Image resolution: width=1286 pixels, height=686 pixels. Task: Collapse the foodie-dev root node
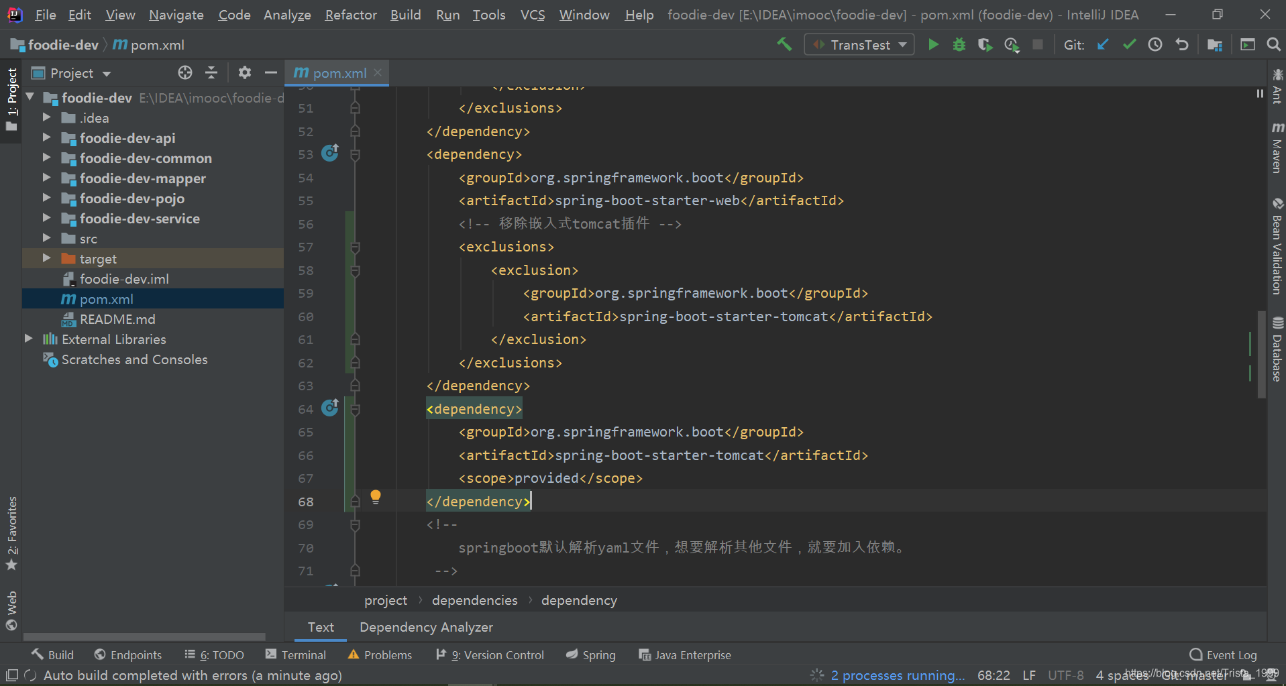pos(30,97)
